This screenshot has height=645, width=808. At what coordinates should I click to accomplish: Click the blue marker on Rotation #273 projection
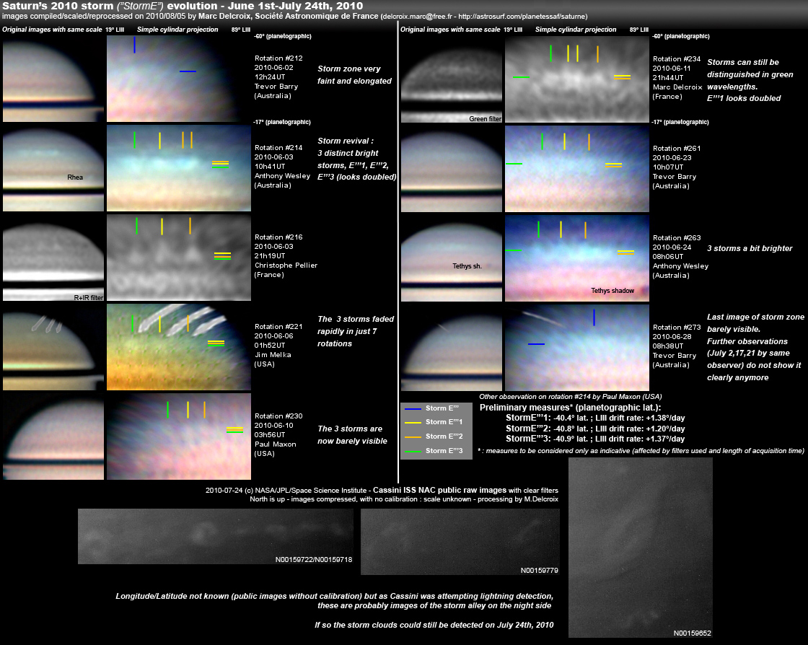(594, 317)
